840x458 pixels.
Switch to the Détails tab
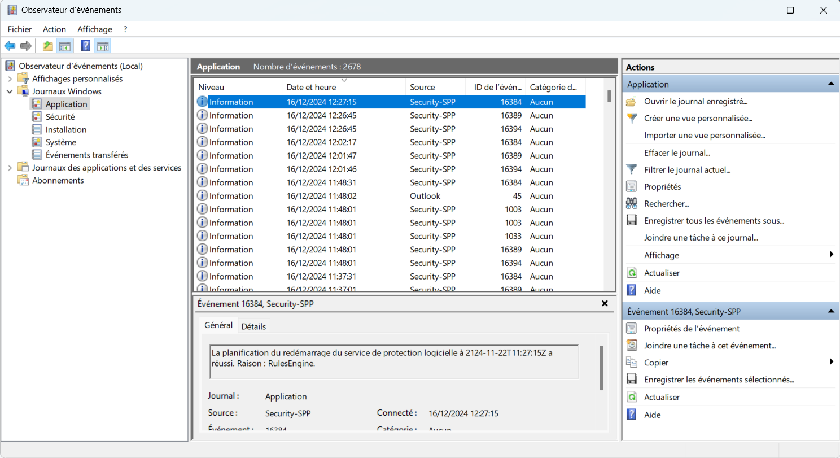click(x=253, y=326)
